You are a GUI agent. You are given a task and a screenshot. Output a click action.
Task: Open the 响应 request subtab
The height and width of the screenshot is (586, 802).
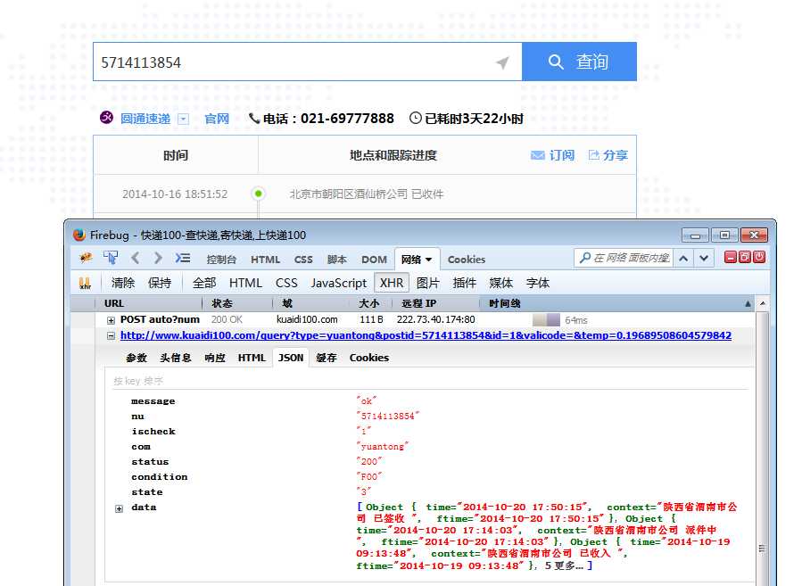coord(215,358)
